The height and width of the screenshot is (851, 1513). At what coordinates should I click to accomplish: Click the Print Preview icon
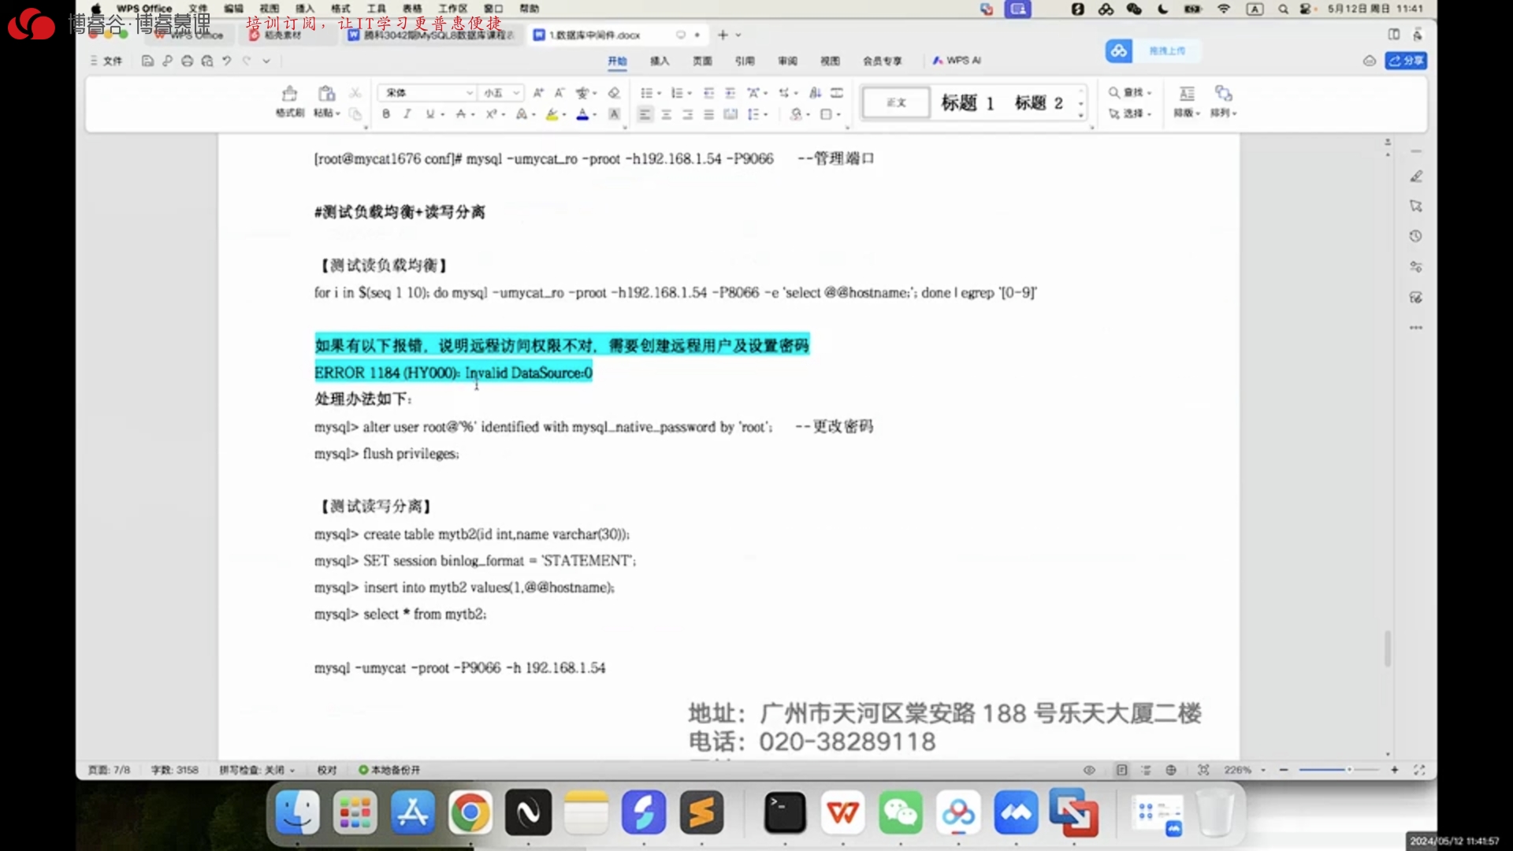pos(207,61)
